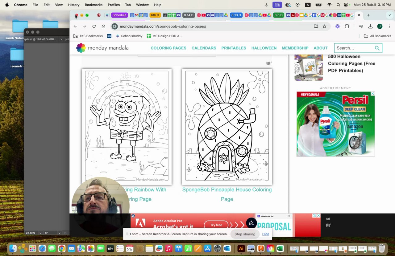Open Safari from the Dock
This screenshot has width=395, height=256.
coord(42,248)
